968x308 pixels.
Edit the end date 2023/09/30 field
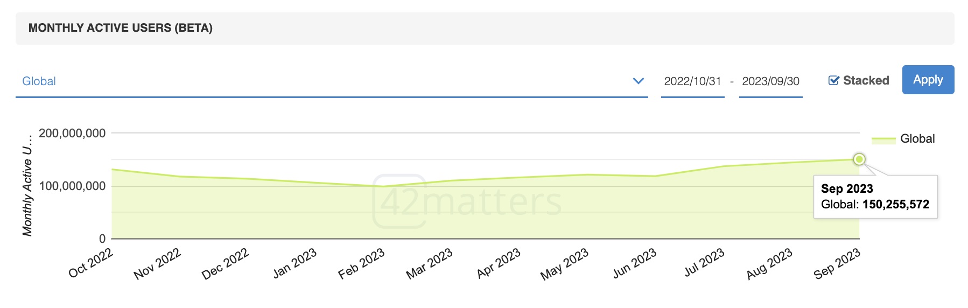(770, 81)
